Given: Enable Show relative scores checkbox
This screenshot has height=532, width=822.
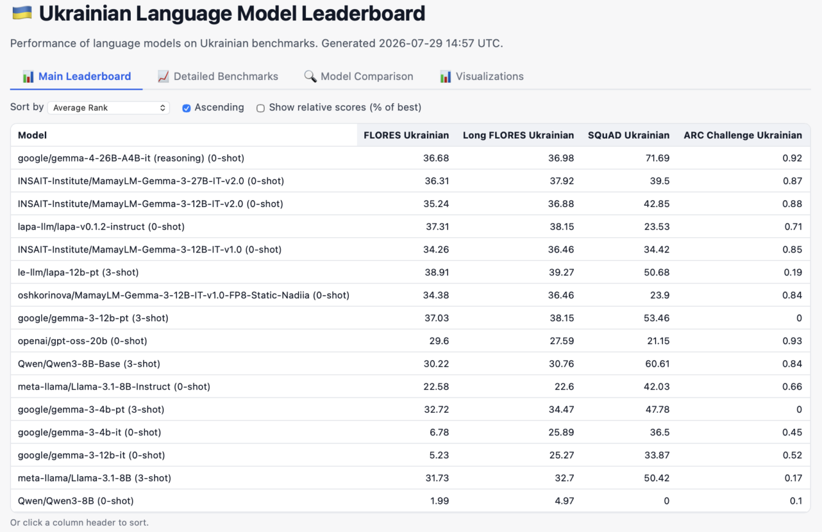Looking at the screenshot, I should pyautogui.click(x=260, y=108).
